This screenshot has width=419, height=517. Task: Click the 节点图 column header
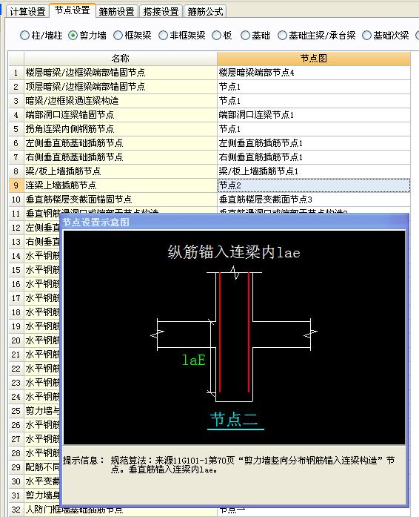pos(314,59)
